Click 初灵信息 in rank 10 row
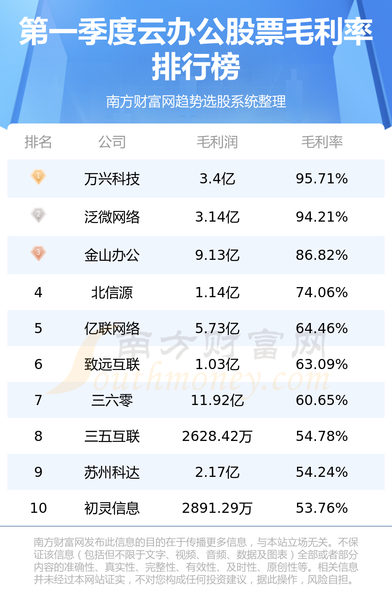Screen dimensions: 392x599 click(x=112, y=508)
